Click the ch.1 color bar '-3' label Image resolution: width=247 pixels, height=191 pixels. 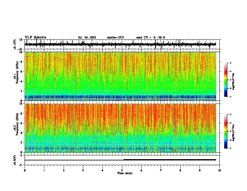coord(230,63)
